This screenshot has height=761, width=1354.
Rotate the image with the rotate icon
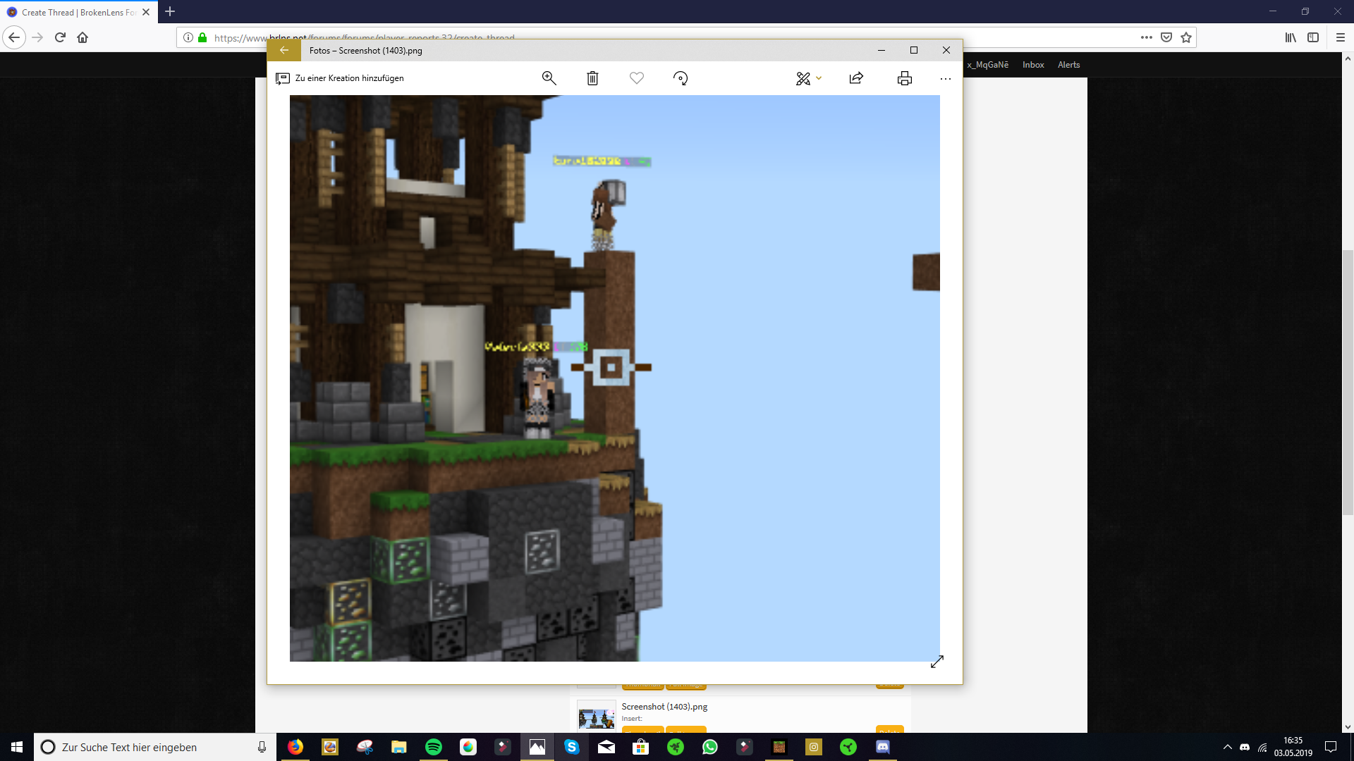coord(681,78)
